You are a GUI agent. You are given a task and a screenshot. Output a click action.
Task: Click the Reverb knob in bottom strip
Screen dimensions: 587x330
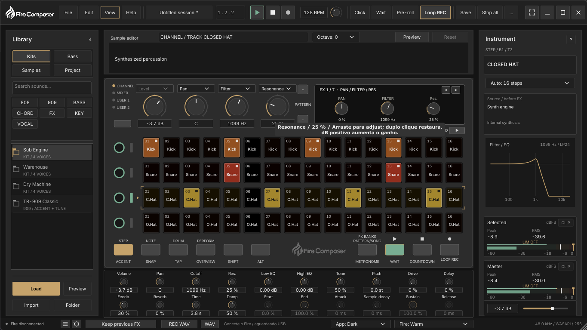tap(160, 305)
